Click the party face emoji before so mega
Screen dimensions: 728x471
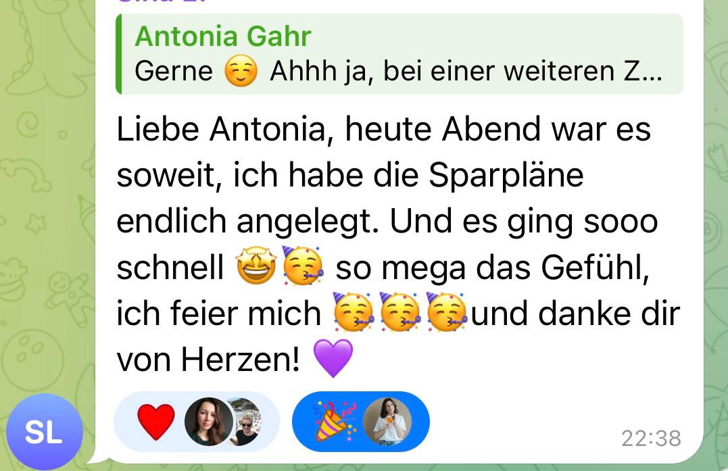pyautogui.click(x=303, y=266)
